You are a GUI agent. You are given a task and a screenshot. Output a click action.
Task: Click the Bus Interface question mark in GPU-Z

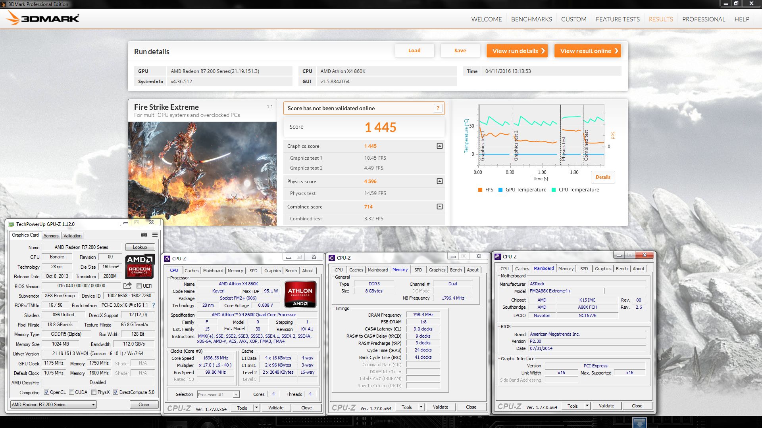[x=154, y=305]
